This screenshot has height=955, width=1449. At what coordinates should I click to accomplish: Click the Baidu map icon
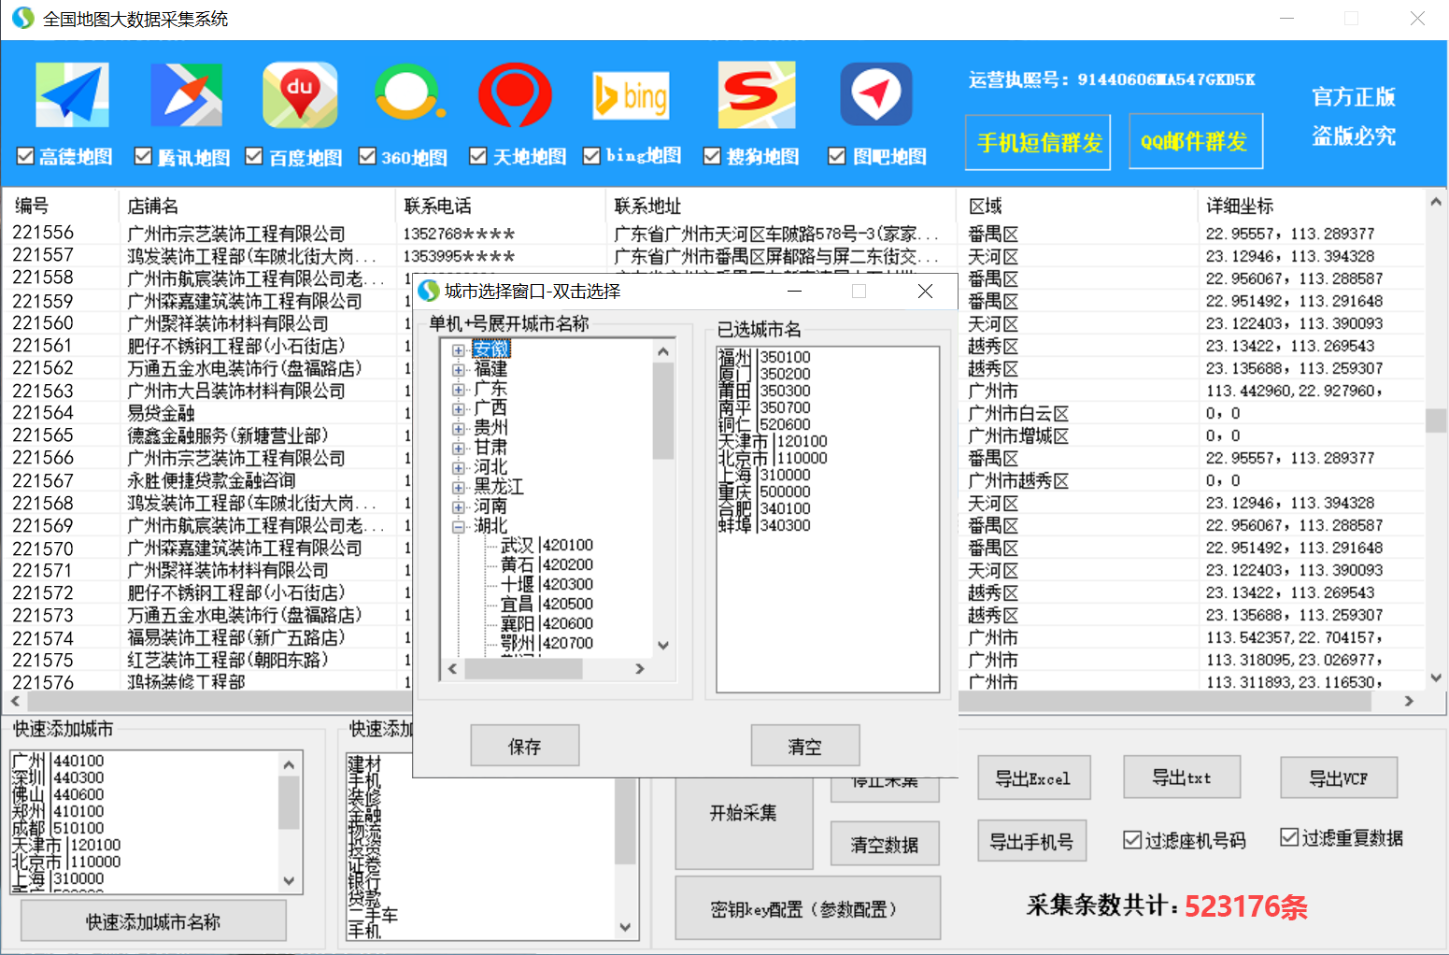tap(300, 94)
